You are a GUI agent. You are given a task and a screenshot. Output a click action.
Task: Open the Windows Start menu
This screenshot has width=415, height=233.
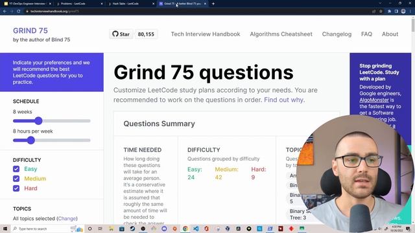(5, 228)
